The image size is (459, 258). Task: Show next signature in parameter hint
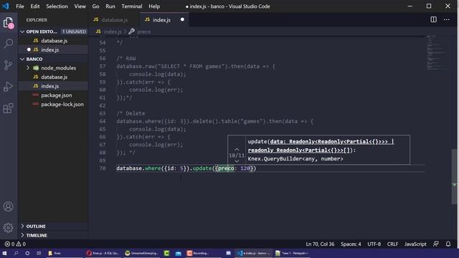point(237,161)
